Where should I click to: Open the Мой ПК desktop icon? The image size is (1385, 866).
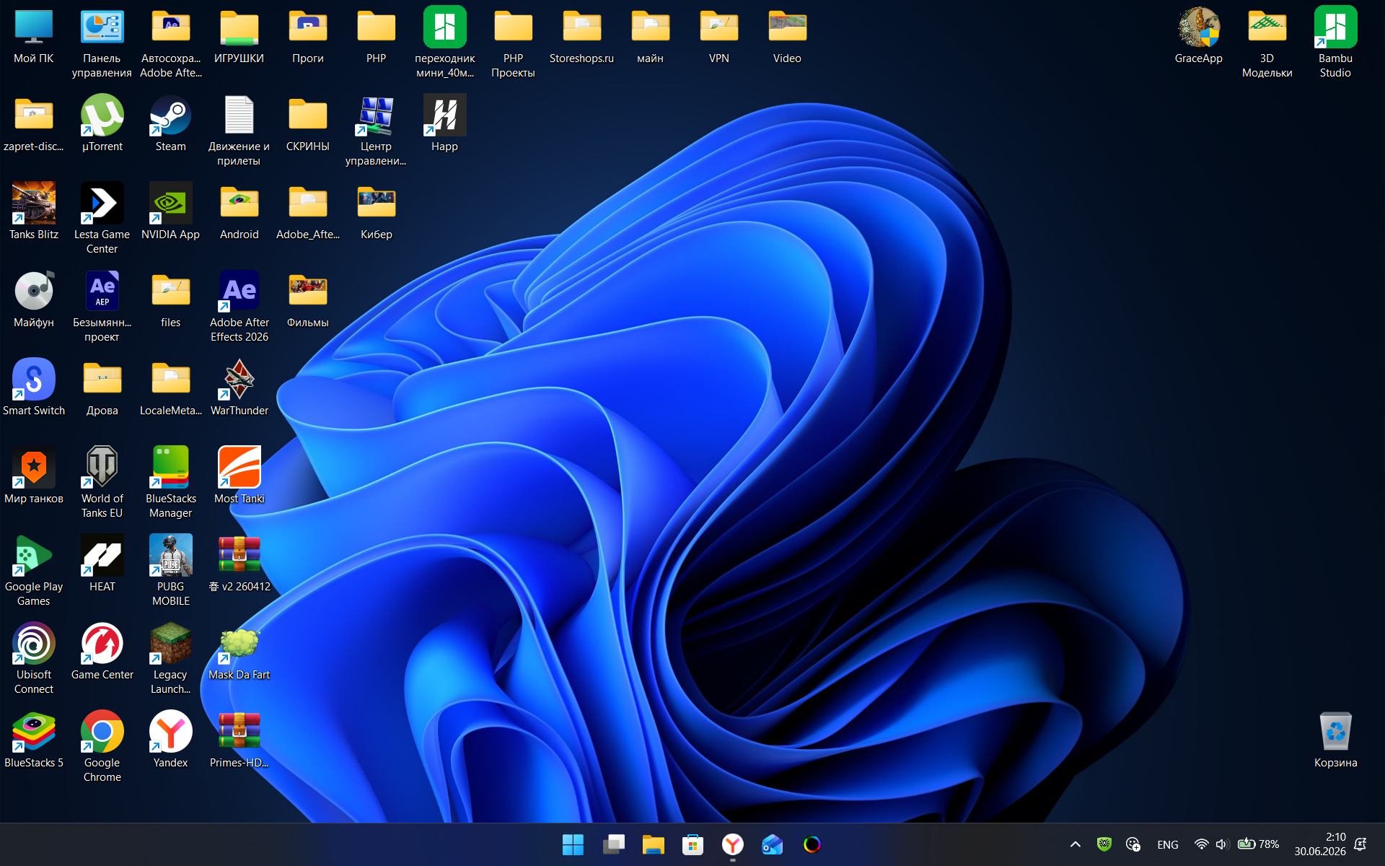coord(34,36)
